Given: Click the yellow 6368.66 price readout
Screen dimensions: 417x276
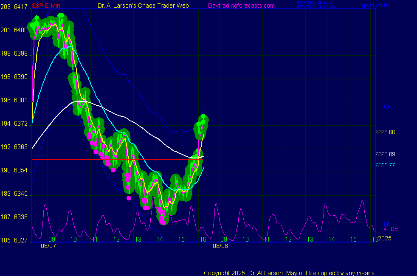Looking at the screenshot, I should click(x=385, y=132).
